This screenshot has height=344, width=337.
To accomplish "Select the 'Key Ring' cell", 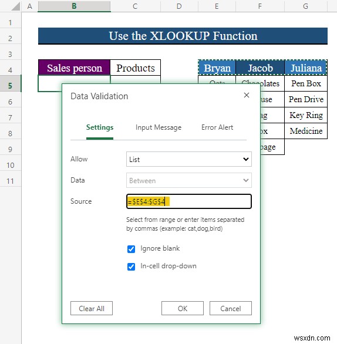I will pos(306,115).
